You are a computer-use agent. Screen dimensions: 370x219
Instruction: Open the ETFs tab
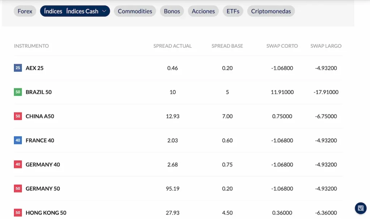[233, 11]
